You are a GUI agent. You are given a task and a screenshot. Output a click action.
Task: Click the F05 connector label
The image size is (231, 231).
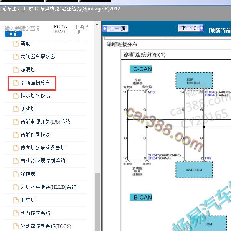coord(208,158)
